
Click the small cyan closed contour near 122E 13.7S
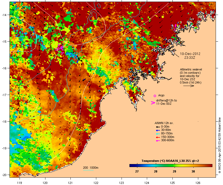click(99, 6)
